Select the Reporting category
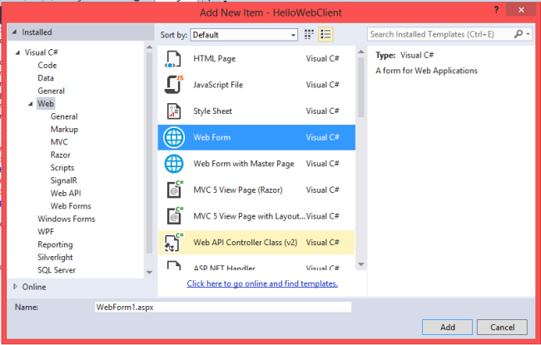The image size is (541, 345). (x=55, y=244)
